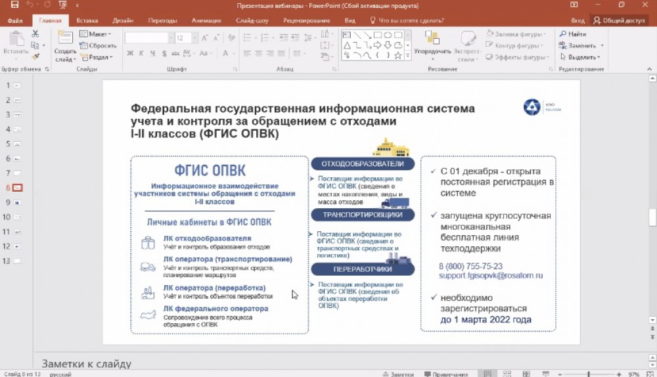Select the text box shape in the gallery
The height and width of the screenshot is (377, 657).
pyautogui.click(x=347, y=35)
